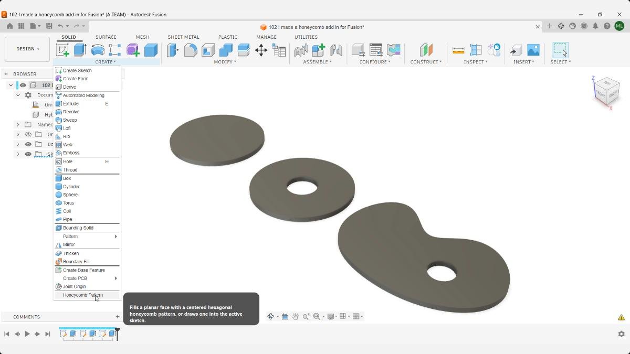Screen dimensions: 630x354
Task: Click the Save icon
Action: (x=49, y=26)
